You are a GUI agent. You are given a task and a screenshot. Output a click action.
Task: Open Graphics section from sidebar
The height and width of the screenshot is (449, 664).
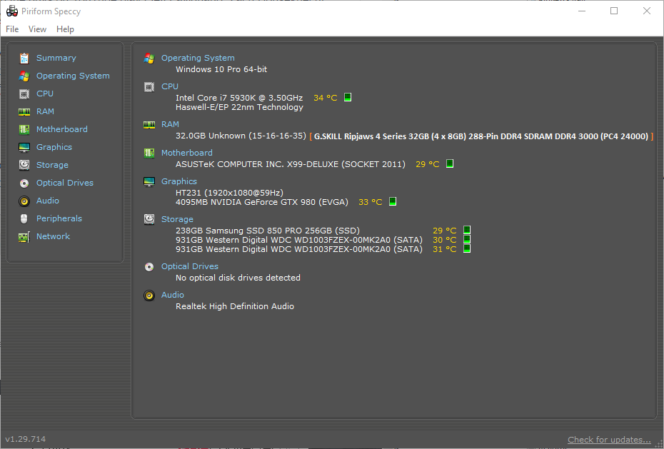coord(54,147)
